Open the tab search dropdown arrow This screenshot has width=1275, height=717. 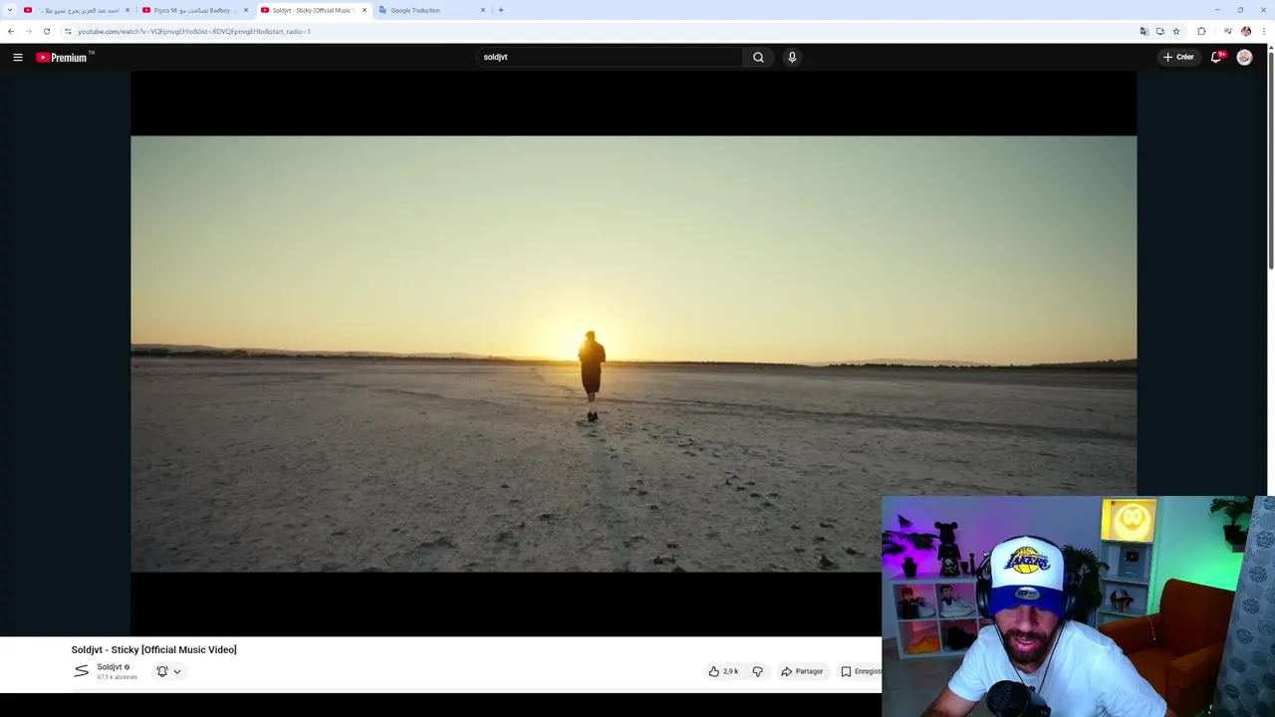click(x=9, y=10)
